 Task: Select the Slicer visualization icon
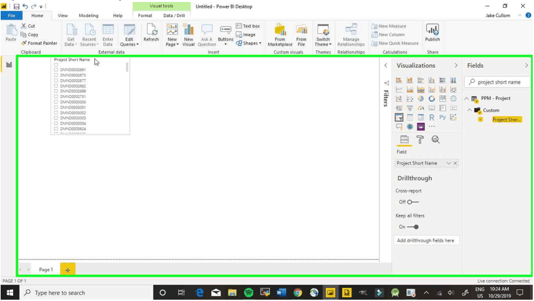[399, 118]
